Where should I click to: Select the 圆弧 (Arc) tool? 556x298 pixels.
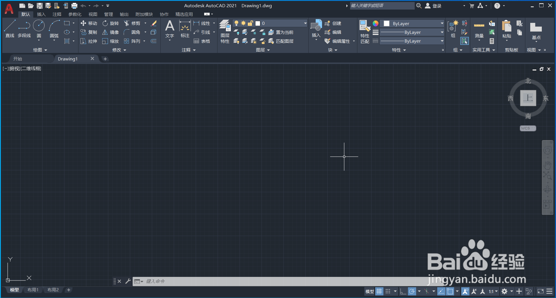(54, 29)
